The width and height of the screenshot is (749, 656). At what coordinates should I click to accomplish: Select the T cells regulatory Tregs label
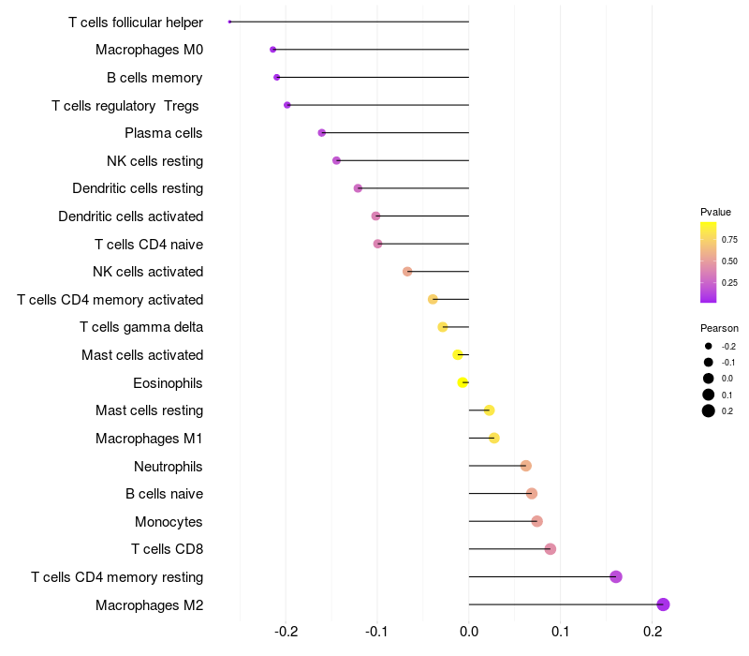point(125,106)
